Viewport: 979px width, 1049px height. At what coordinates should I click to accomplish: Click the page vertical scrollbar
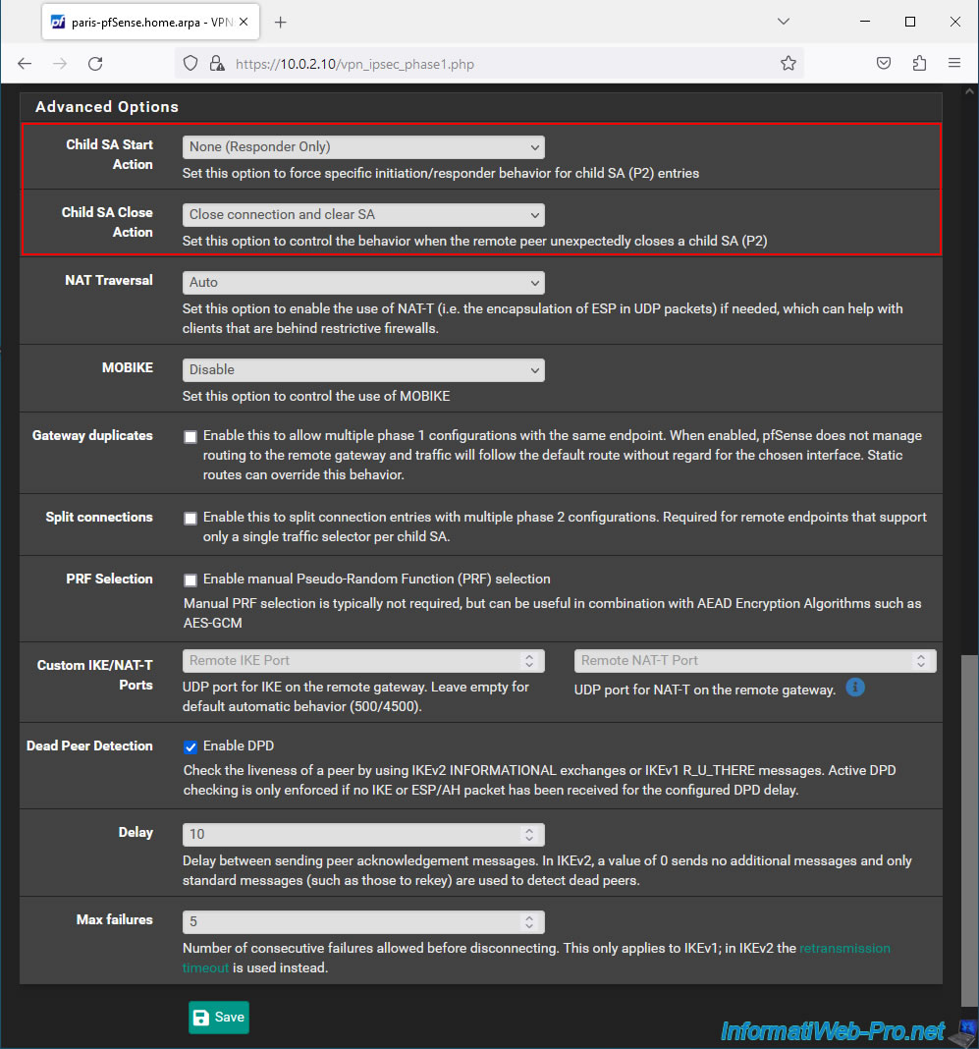[x=969, y=830]
